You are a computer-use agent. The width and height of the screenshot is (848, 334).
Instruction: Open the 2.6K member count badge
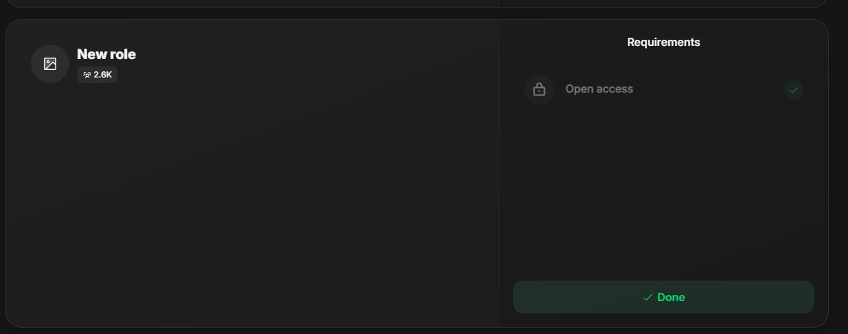pos(97,75)
